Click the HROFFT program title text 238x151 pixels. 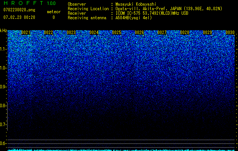23,3
